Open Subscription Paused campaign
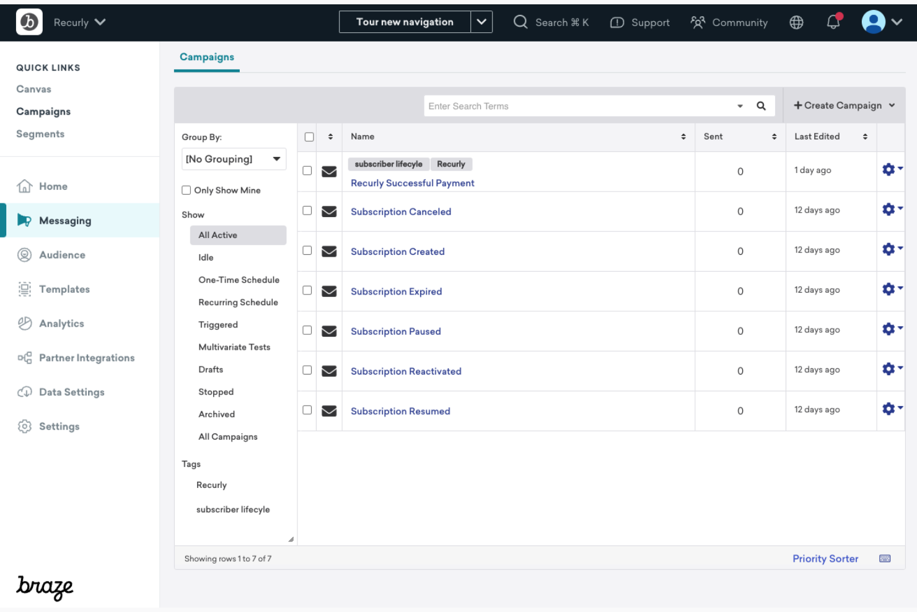 [x=396, y=332]
